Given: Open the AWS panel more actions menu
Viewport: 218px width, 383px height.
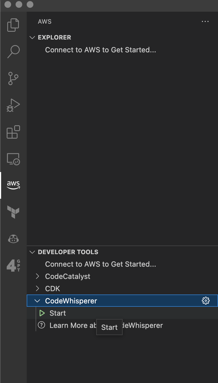Looking at the screenshot, I should pos(205,22).
